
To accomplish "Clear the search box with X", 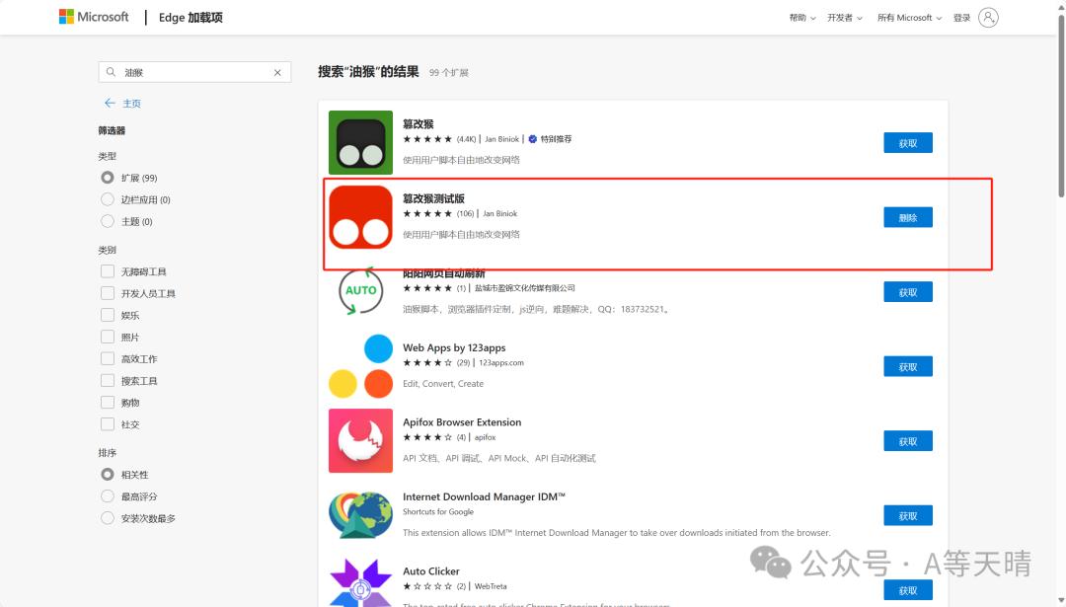I will pos(277,73).
